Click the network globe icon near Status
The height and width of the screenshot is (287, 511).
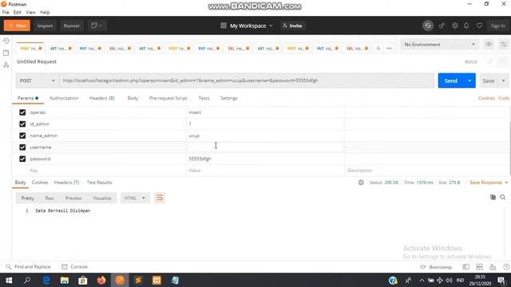(361, 183)
